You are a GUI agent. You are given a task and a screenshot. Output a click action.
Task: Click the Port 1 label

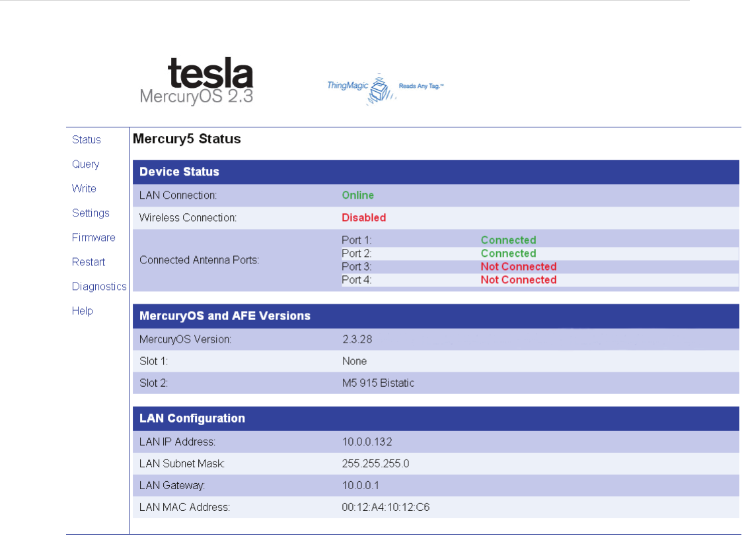coord(357,240)
